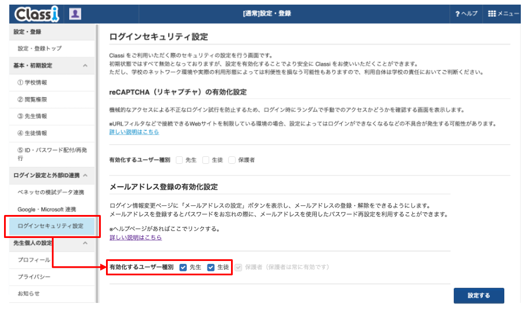Image resolution: width=526 pixels, height=315 pixels.
Task: Enable reCAPTCHA for 保護者
Action: tap(232, 160)
